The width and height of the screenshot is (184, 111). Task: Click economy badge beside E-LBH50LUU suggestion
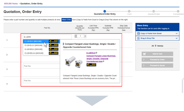[x=54, y=53]
